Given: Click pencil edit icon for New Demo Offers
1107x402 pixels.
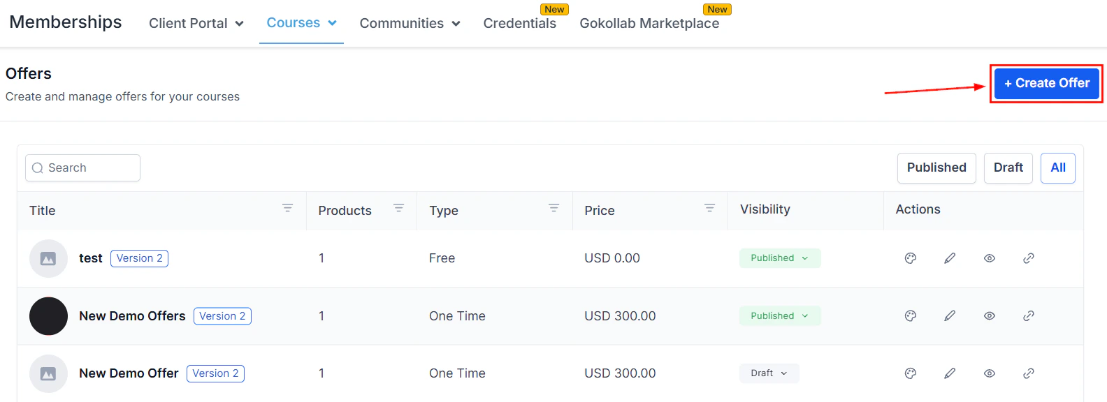Looking at the screenshot, I should point(950,316).
